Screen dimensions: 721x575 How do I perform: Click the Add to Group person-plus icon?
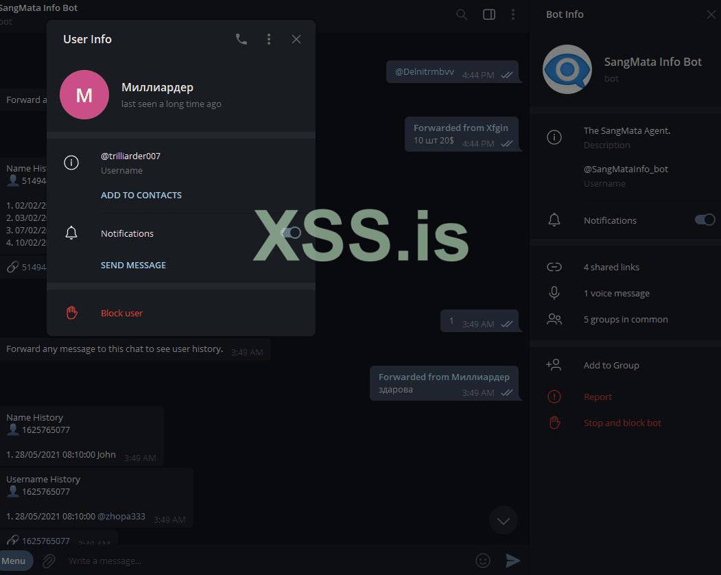[554, 365]
